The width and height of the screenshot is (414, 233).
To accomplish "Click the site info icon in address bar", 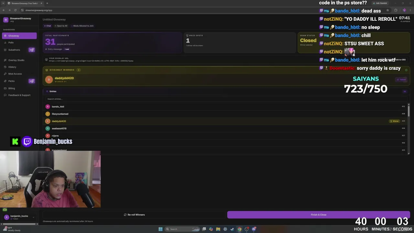I will point(22,10).
